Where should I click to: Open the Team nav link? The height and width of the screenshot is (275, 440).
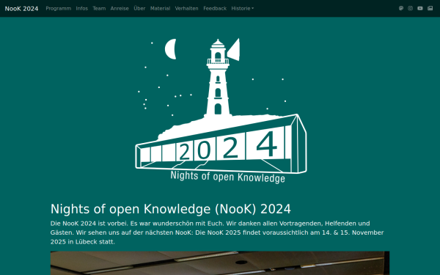click(99, 8)
